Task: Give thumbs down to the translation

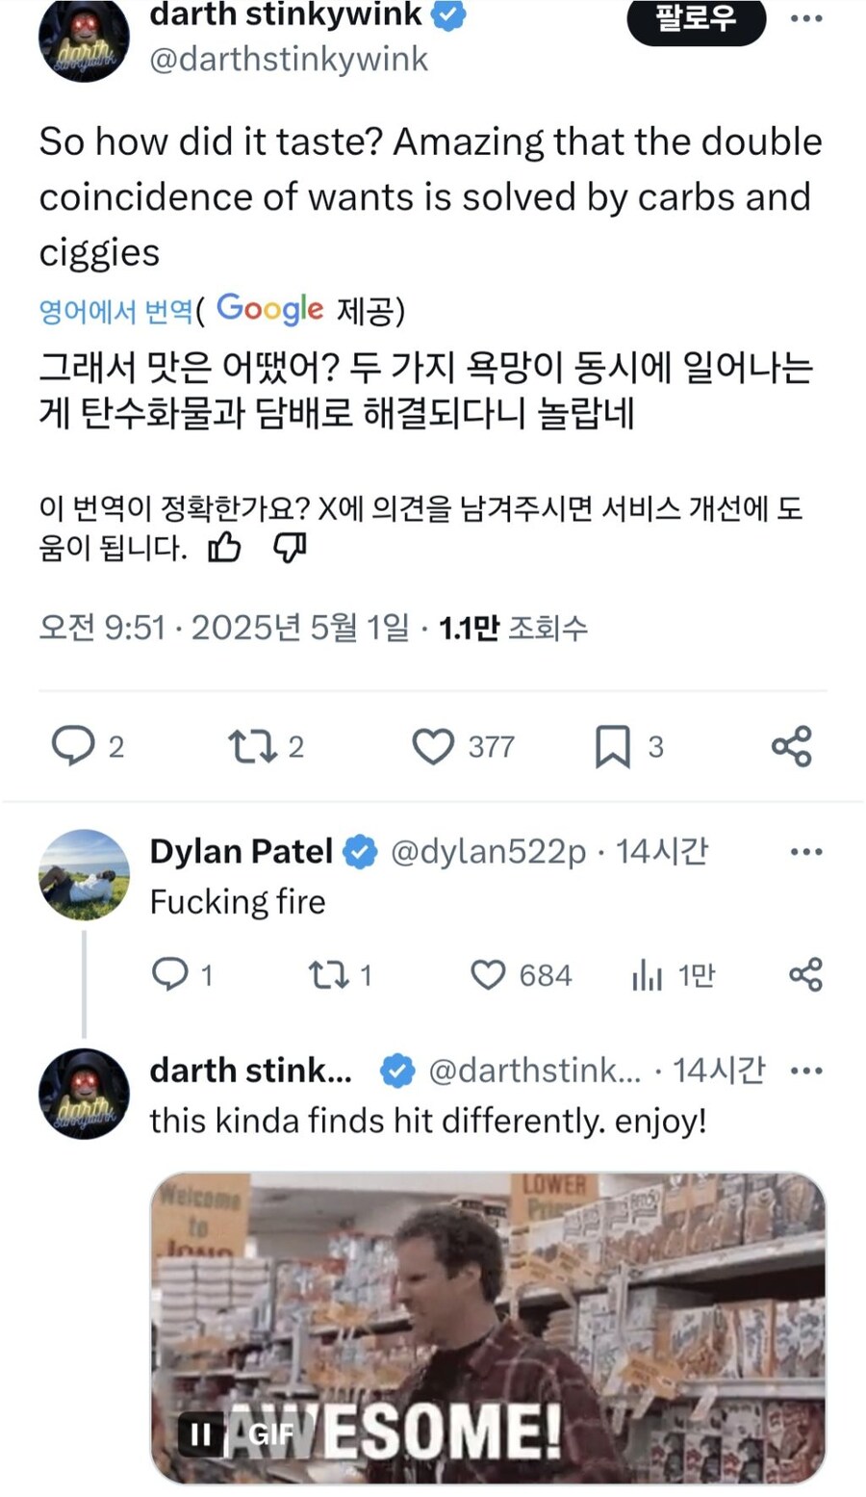Action: [290, 548]
